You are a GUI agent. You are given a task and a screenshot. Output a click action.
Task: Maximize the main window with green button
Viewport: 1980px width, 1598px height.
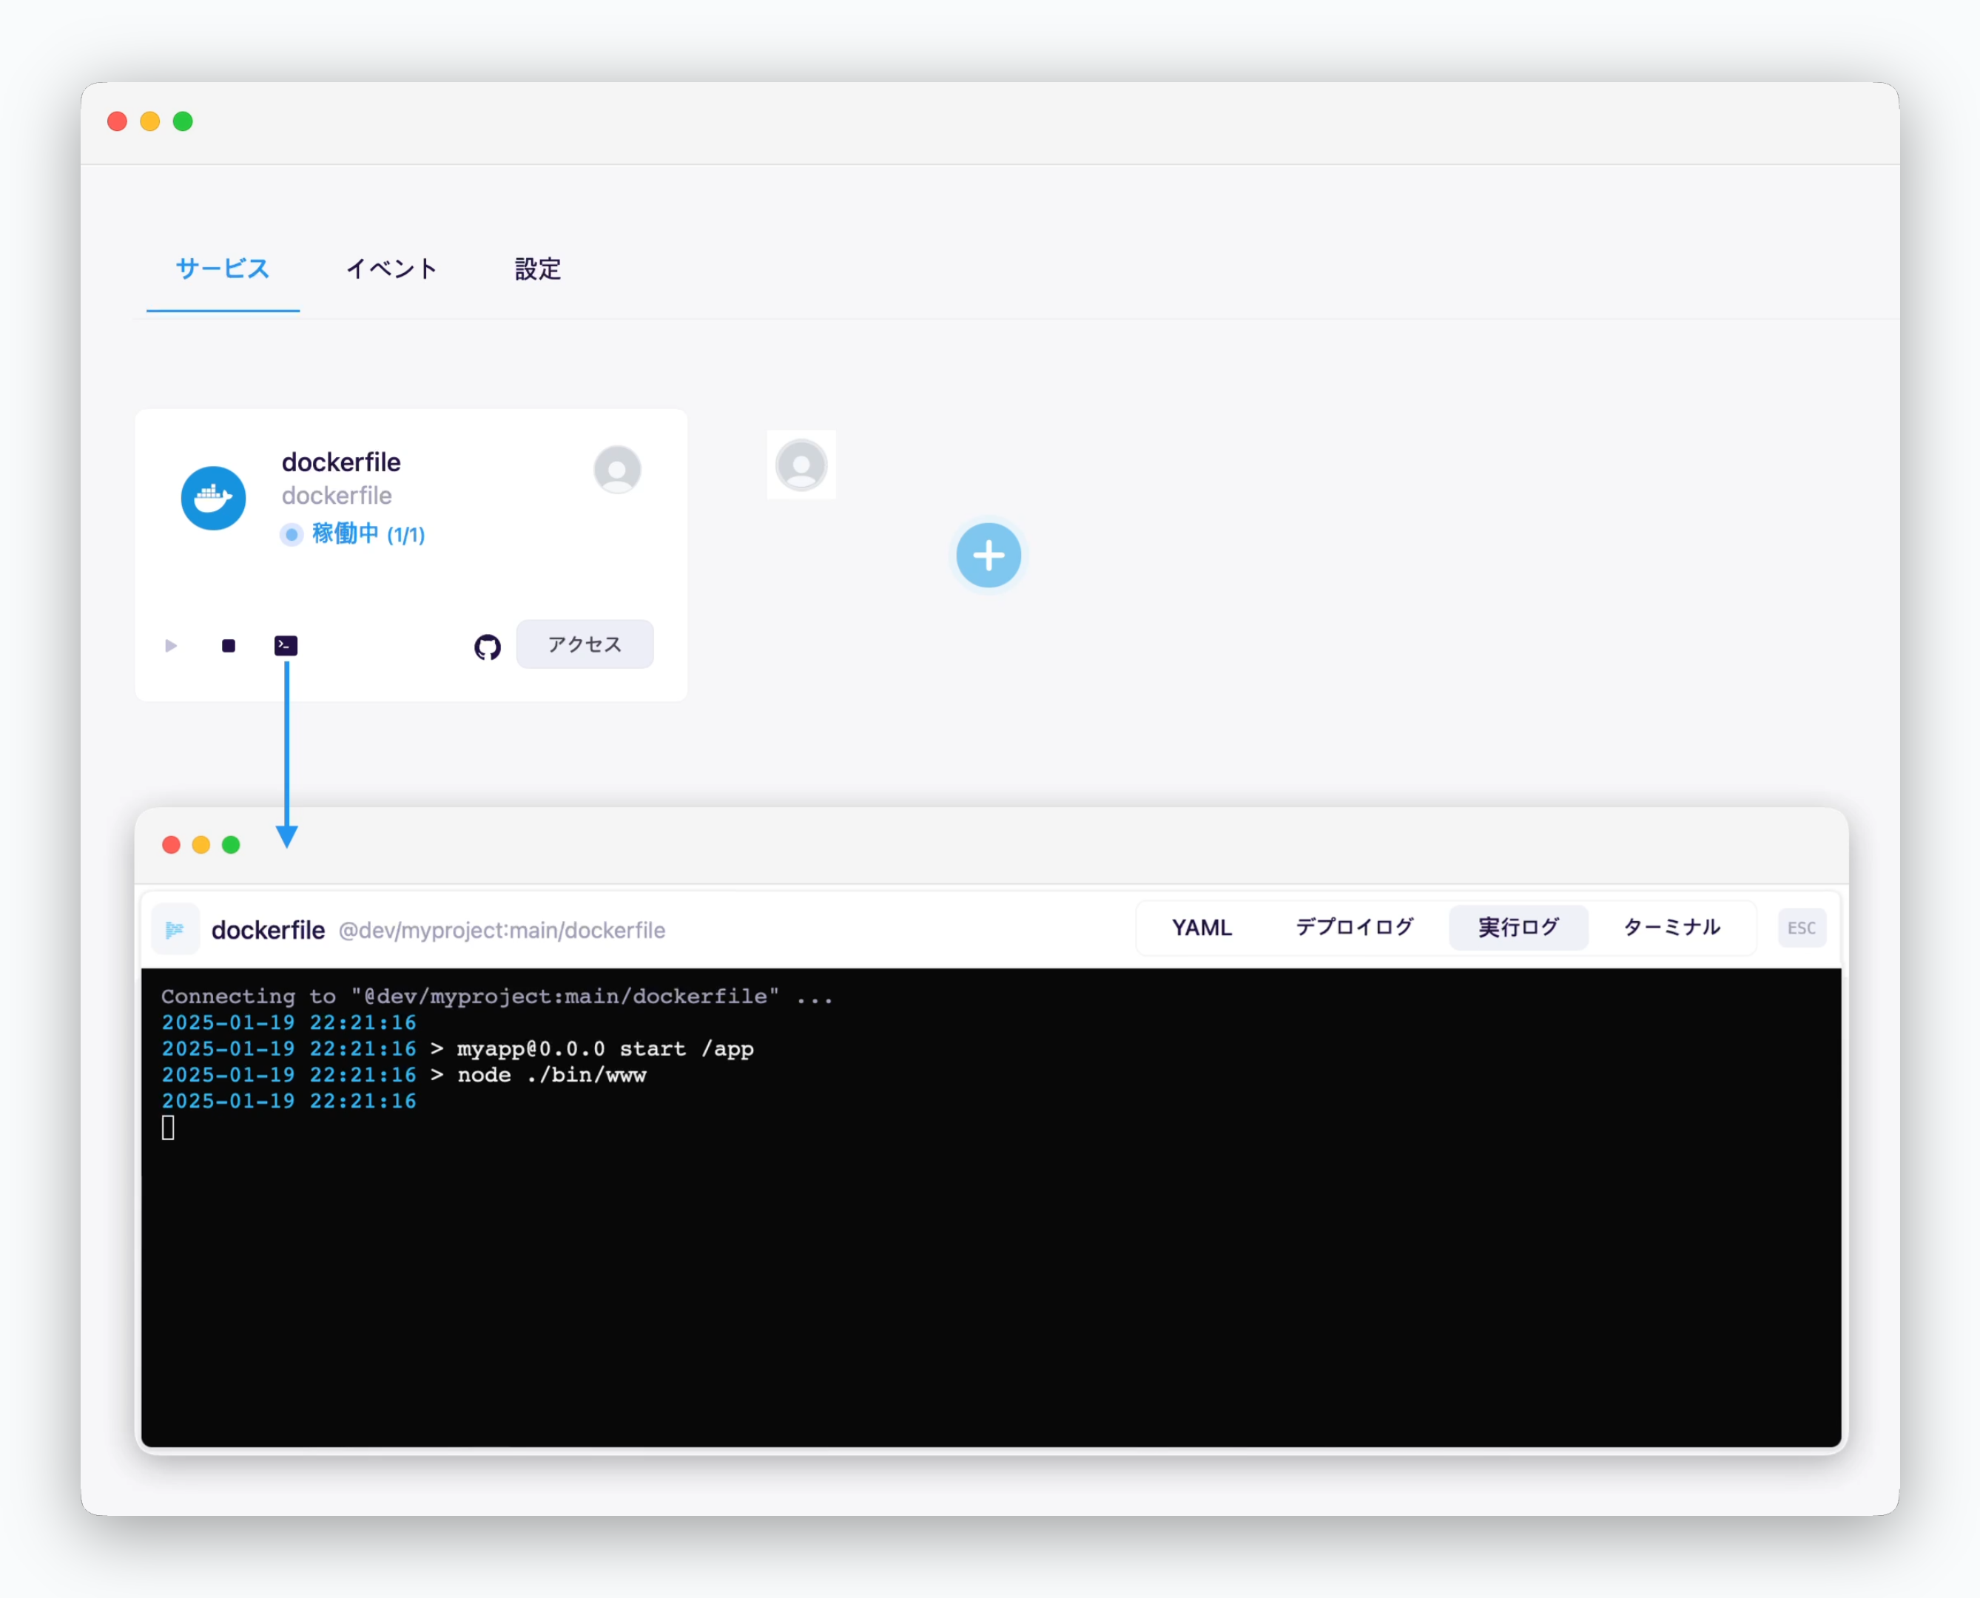(183, 121)
